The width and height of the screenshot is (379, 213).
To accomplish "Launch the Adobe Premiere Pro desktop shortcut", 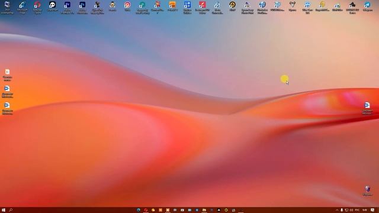I will pos(67,7).
